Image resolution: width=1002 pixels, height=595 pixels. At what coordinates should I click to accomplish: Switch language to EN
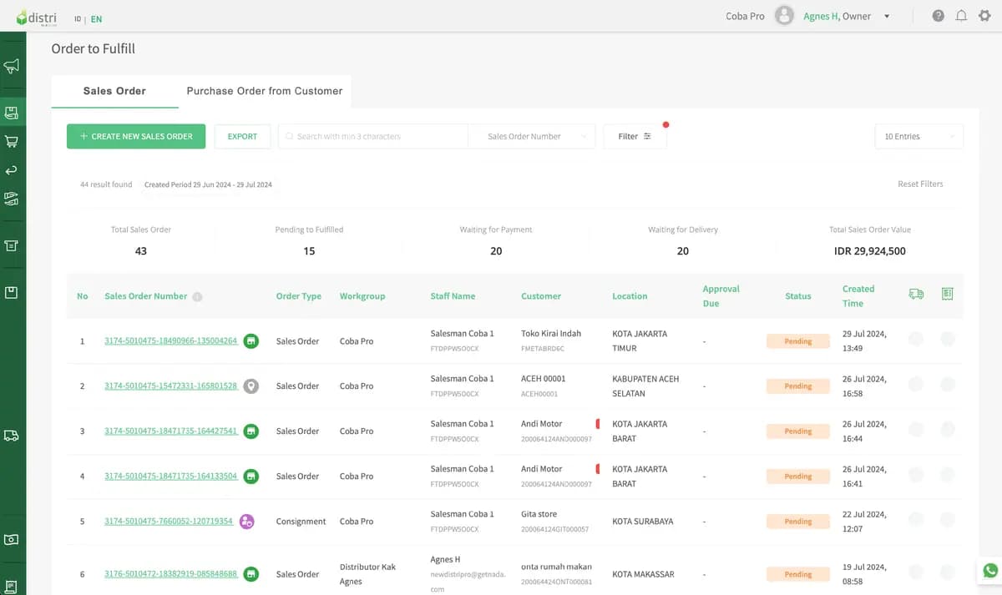tap(97, 18)
